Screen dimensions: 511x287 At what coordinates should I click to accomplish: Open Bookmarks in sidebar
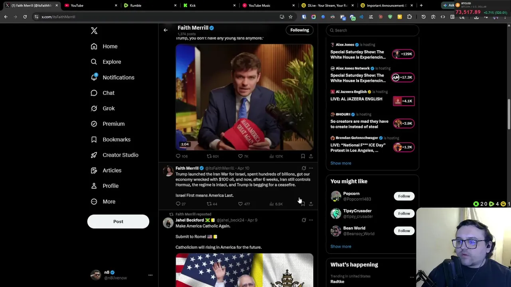click(x=111, y=140)
